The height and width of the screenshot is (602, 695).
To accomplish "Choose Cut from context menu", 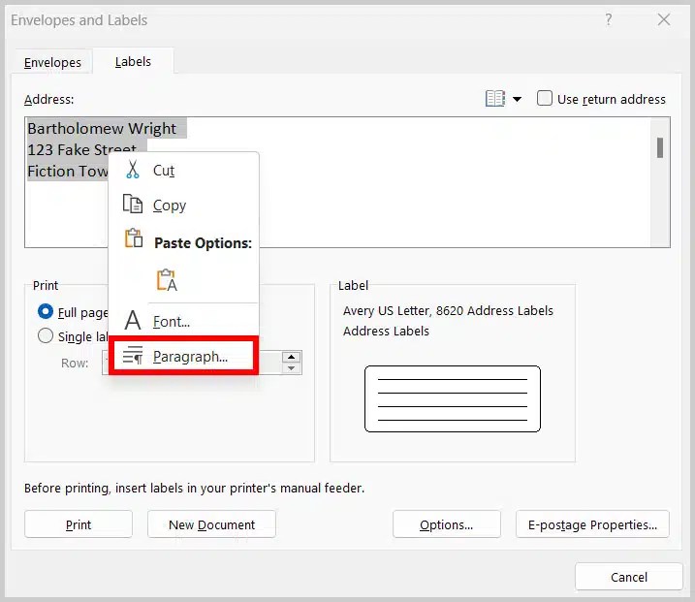I will click(183, 171).
